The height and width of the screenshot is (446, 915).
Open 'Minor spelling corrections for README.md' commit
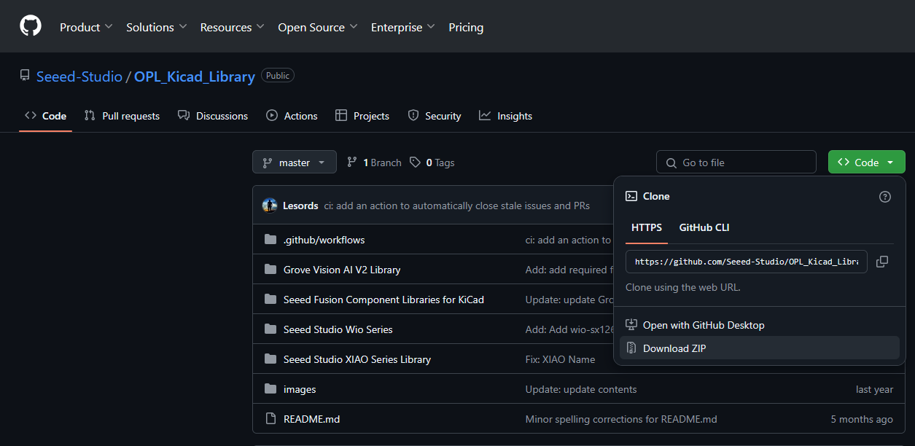[621, 419]
